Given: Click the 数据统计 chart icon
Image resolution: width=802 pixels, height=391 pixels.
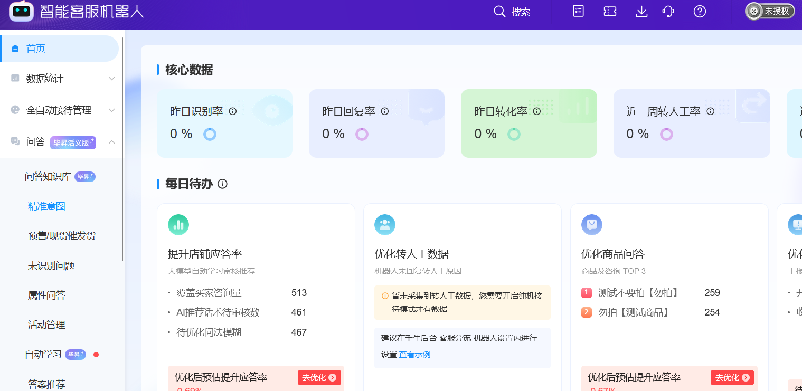Looking at the screenshot, I should click(15, 78).
